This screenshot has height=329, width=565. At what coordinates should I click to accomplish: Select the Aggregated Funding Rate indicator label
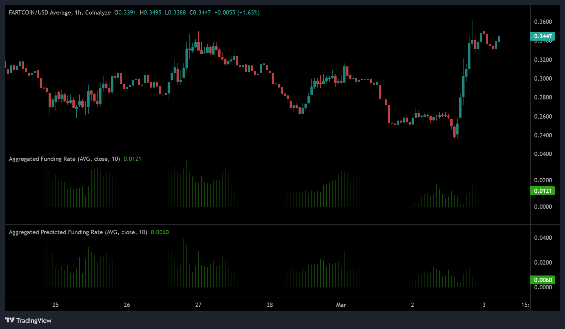[x=64, y=159]
